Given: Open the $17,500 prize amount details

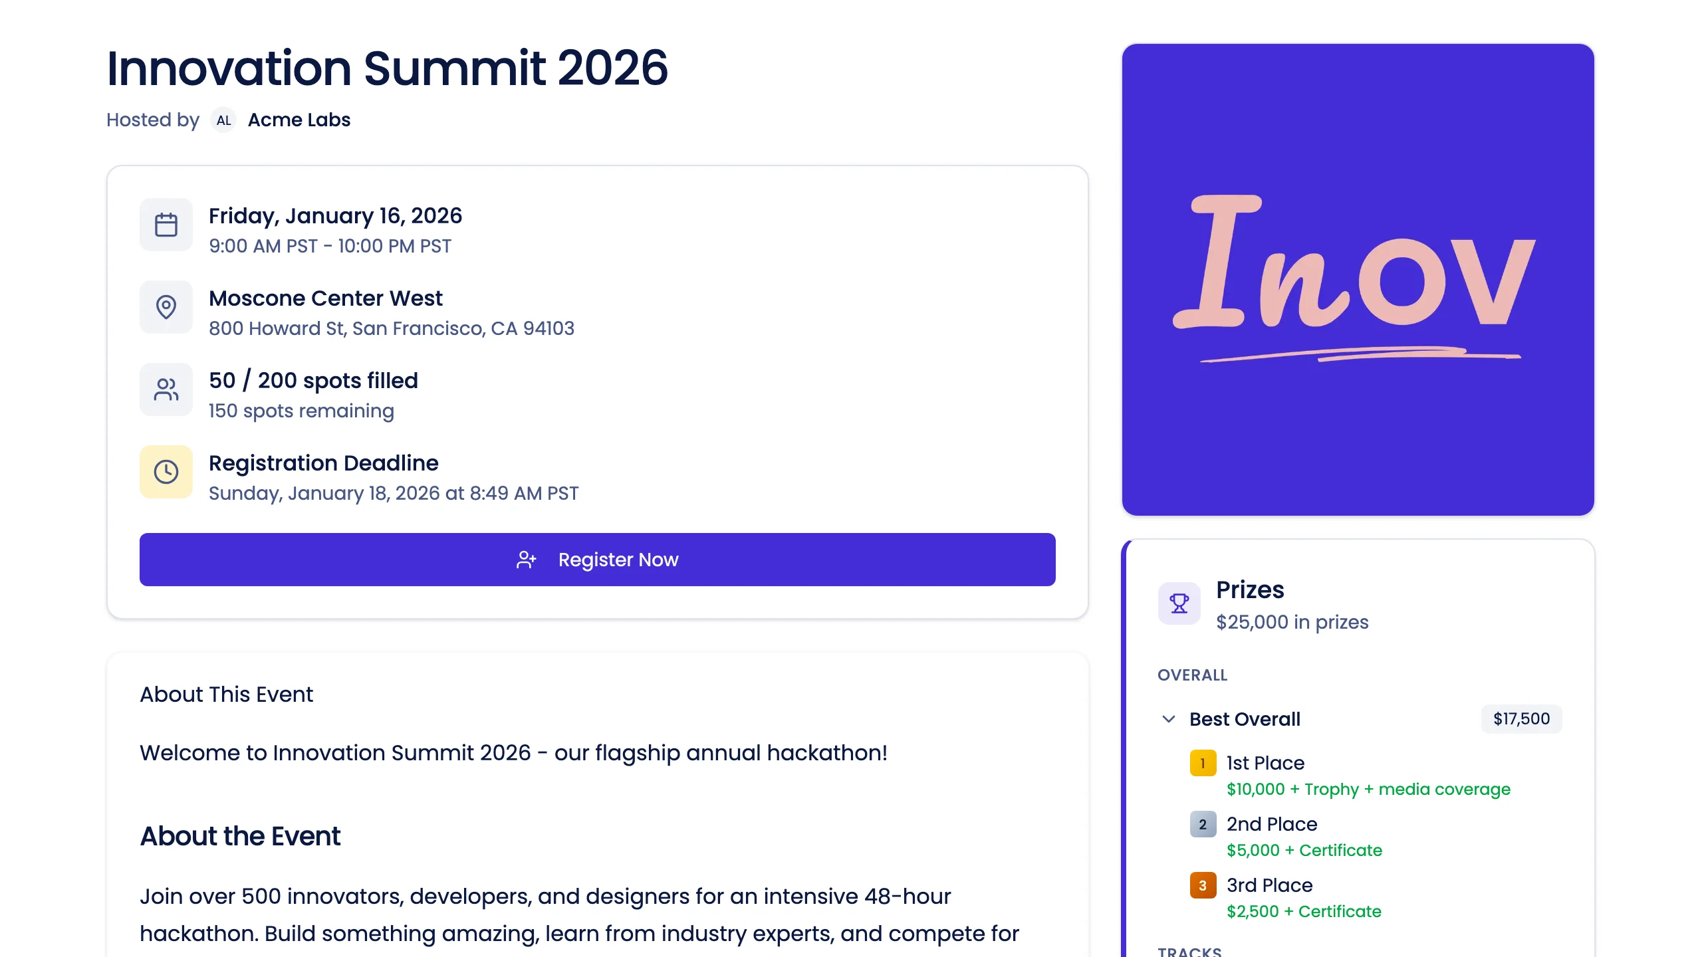Looking at the screenshot, I should pyautogui.click(x=1521, y=718).
